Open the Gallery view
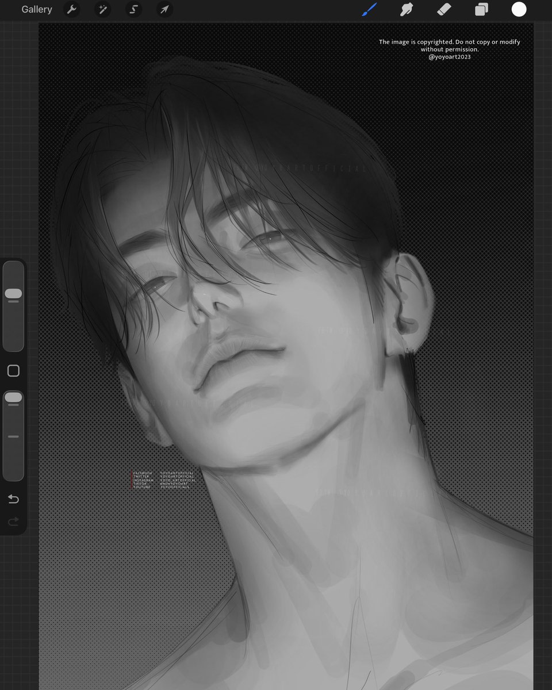 click(x=37, y=9)
